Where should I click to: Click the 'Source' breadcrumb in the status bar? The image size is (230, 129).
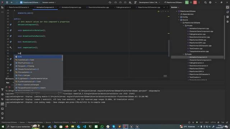pyautogui.click(x=48, y=122)
